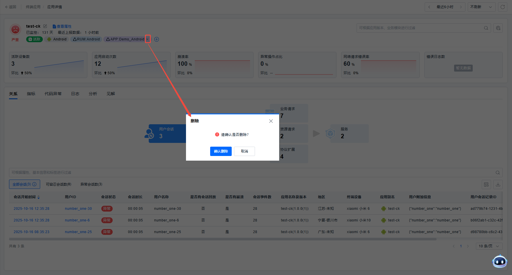Click the 取消 button in the dialog
Viewport: 512px width, 275px height.
245,151
